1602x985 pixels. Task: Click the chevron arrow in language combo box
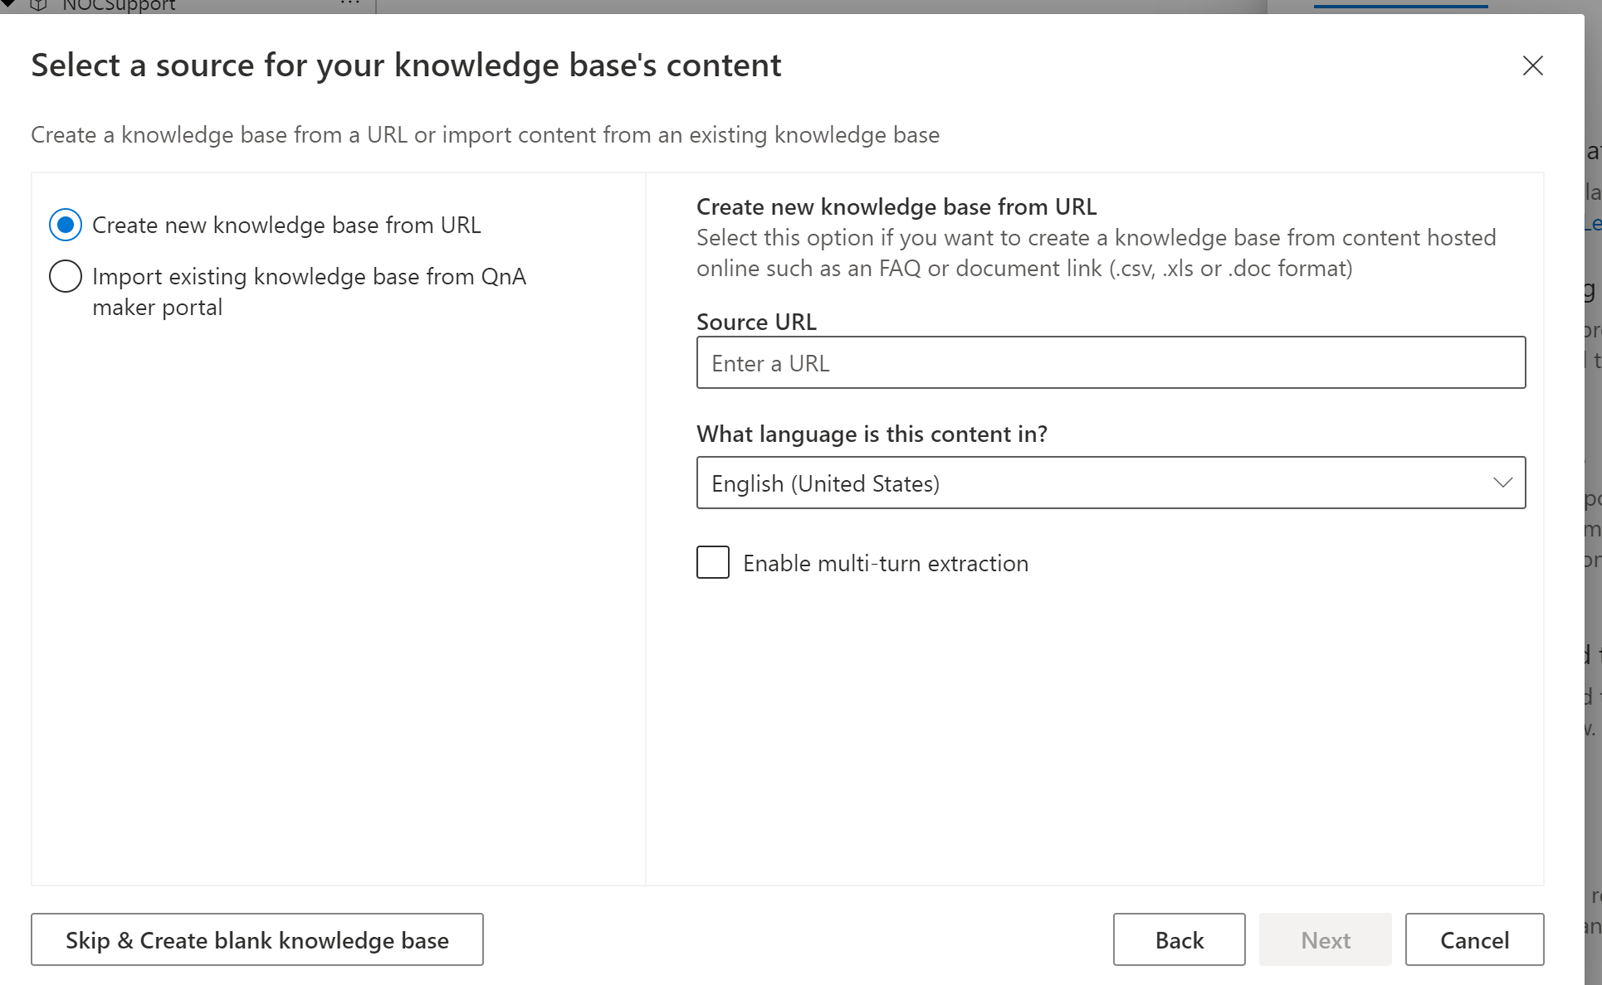[x=1502, y=483]
